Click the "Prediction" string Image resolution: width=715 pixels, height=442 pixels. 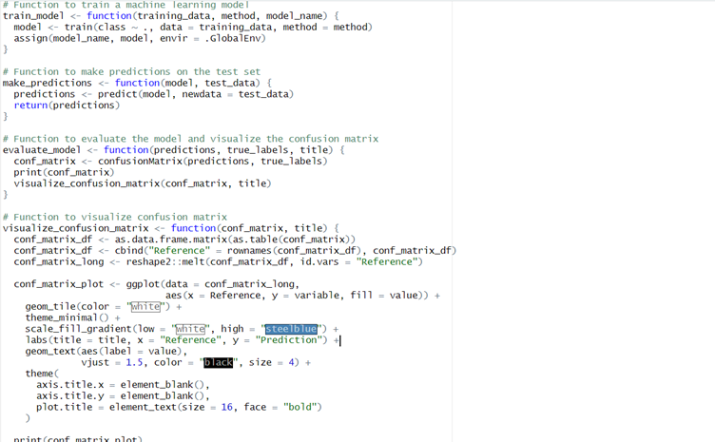click(288, 340)
